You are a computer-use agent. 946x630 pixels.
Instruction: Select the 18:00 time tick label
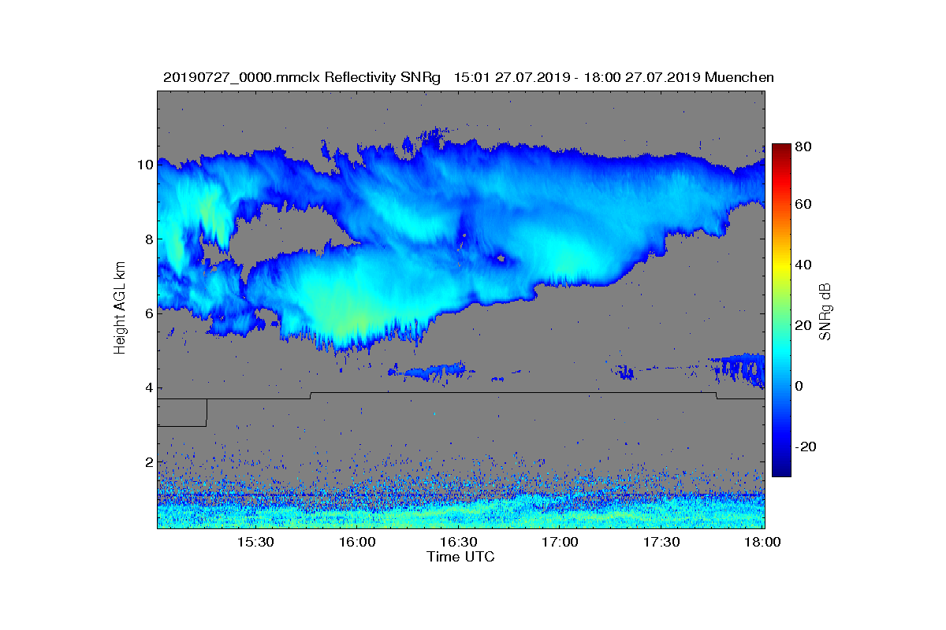pos(763,543)
